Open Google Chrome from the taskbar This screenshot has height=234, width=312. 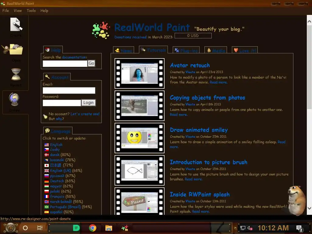(x=93, y=228)
